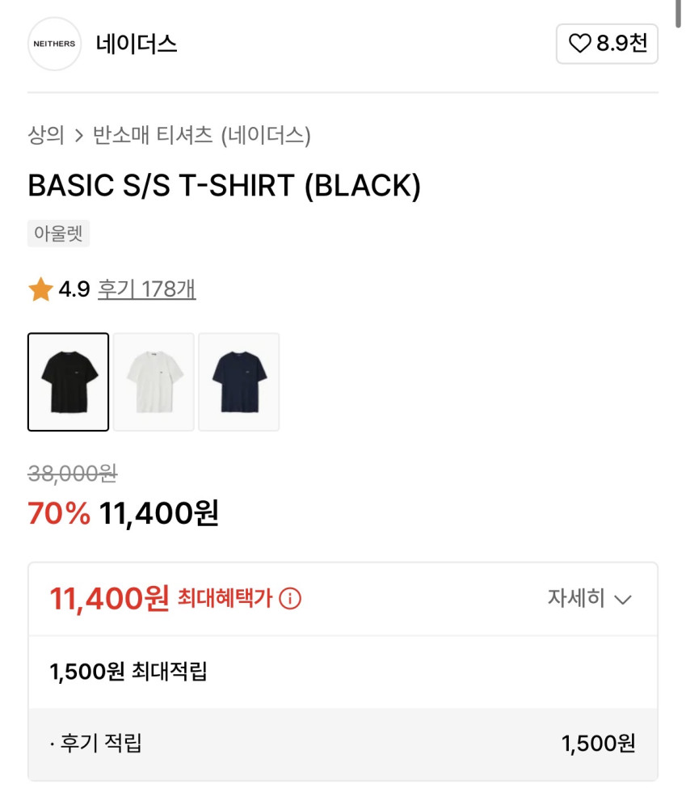The width and height of the screenshot is (686, 788).
Task: Click the 1,500원 최대적립 row
Action: pos(128,672)
